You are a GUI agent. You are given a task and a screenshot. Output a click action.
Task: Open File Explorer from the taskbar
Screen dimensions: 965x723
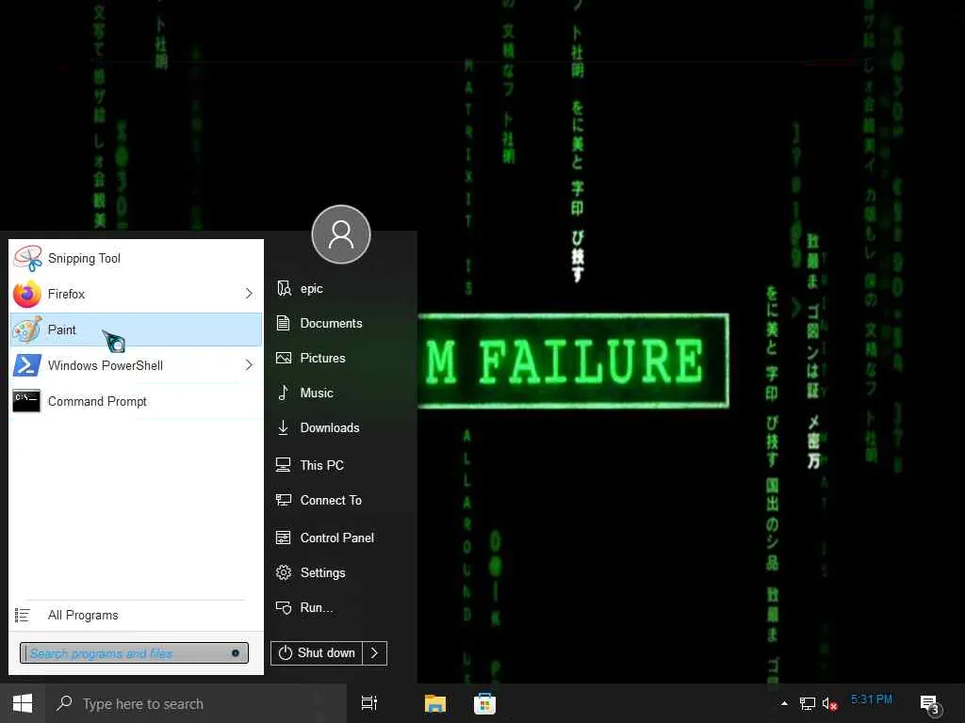click(435, 703)
